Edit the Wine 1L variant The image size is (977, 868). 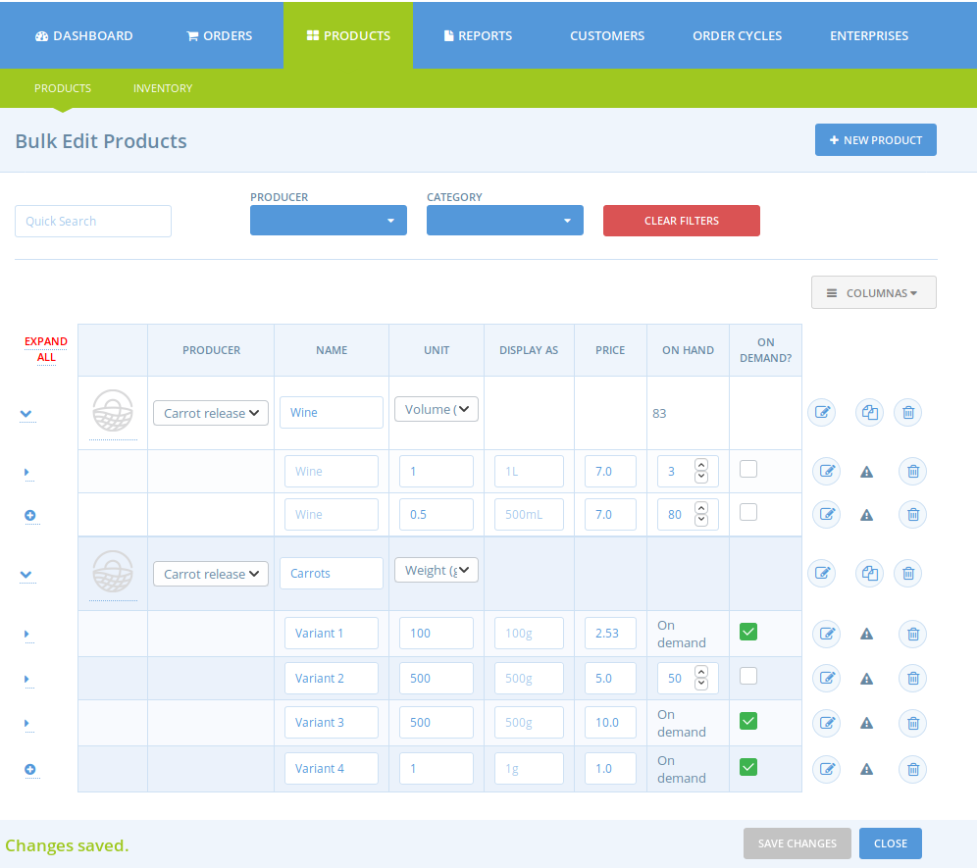(x=827, y=471)
